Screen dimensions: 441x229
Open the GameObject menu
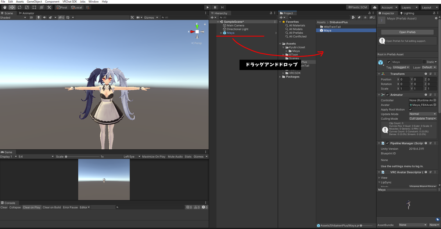click(34, 2)
